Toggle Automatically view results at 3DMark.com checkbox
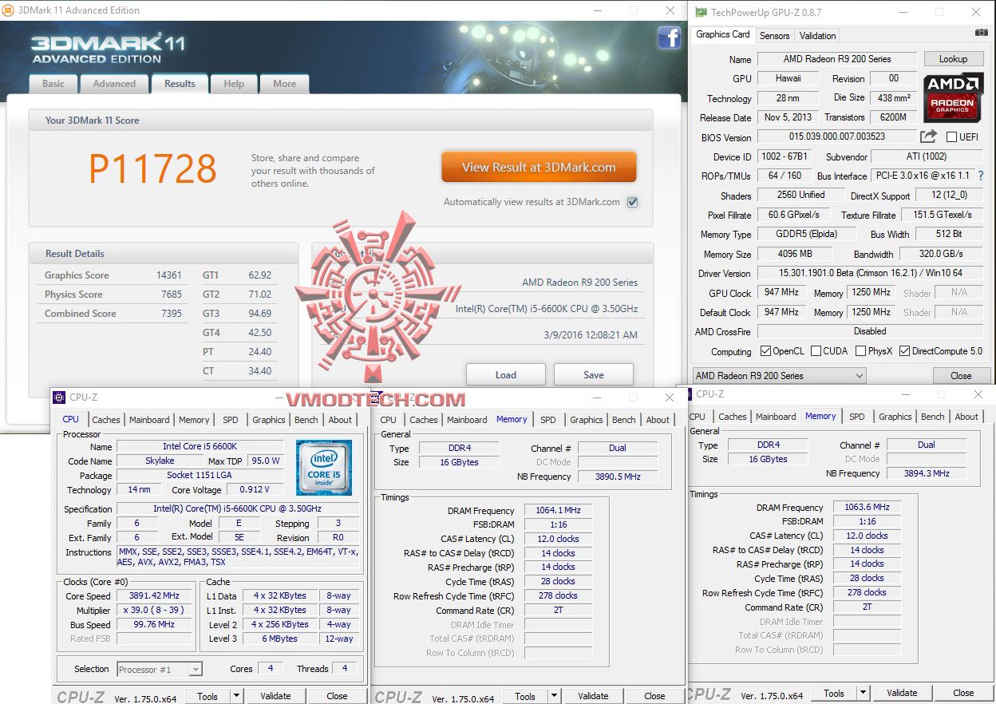 coord(633,202)
